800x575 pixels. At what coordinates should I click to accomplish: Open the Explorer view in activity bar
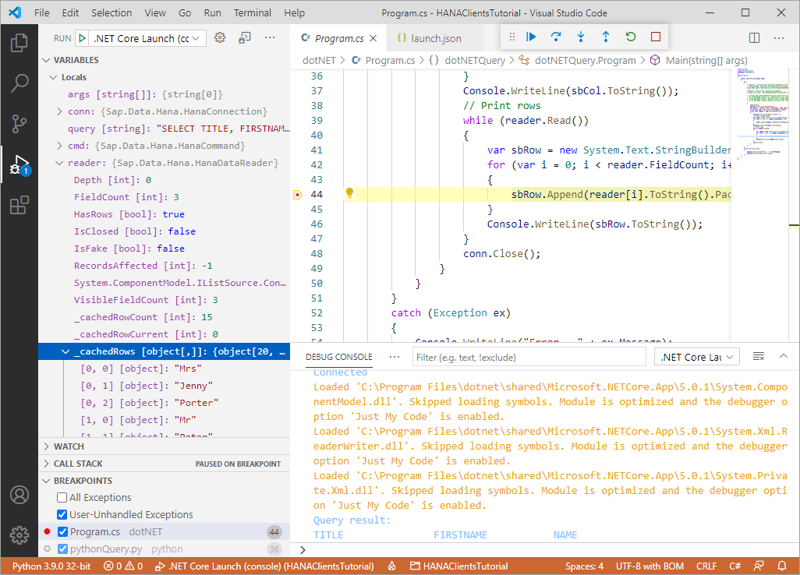[19, 43]
